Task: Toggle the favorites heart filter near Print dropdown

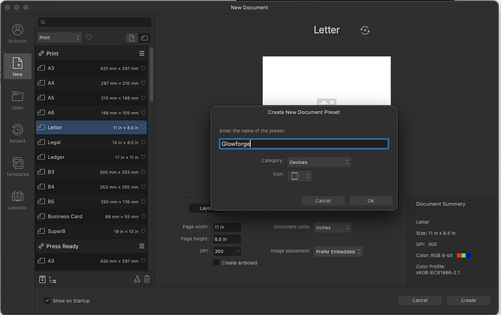Action: click(x=89, y=37)
